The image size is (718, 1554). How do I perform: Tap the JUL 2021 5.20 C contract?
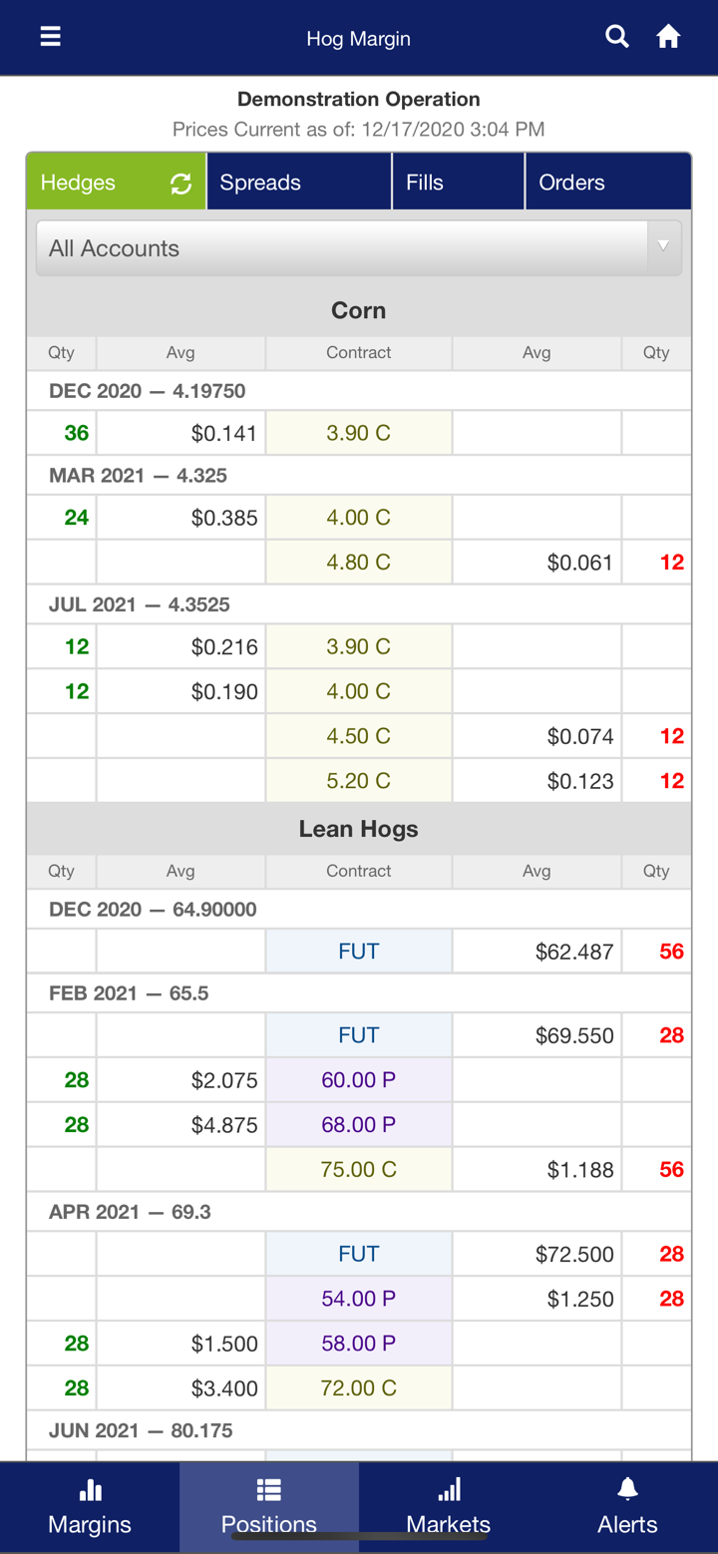358,781
